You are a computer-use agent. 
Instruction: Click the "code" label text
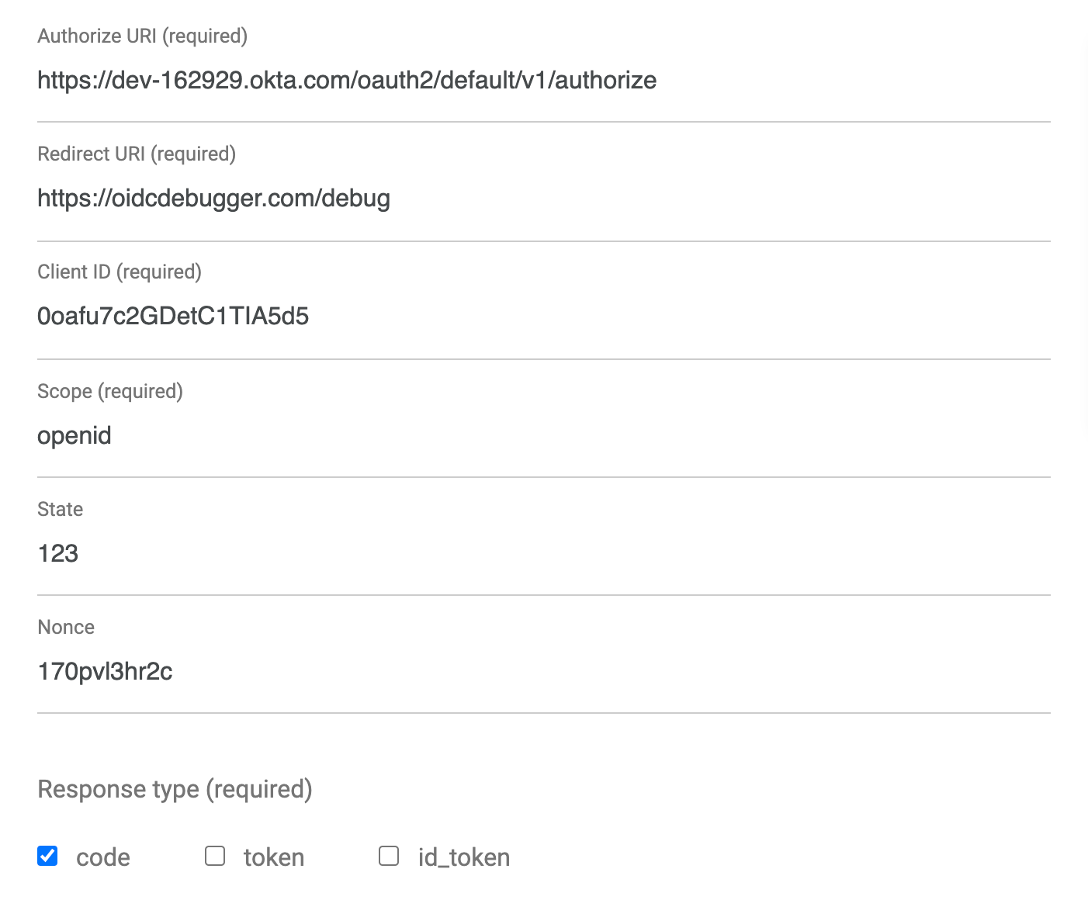(x=103, y=857)
